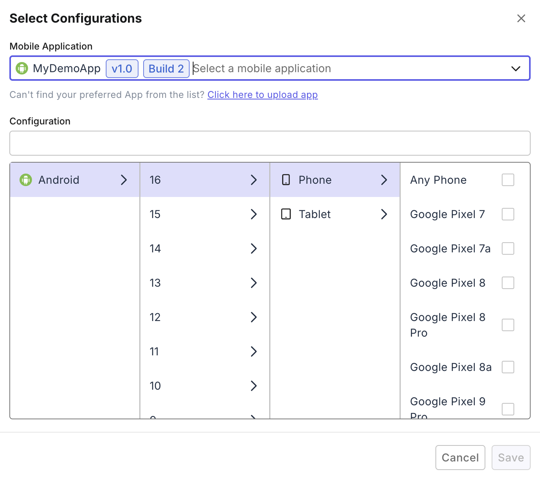
Task: Click the Any Phone label
Action: pos(438,180)
